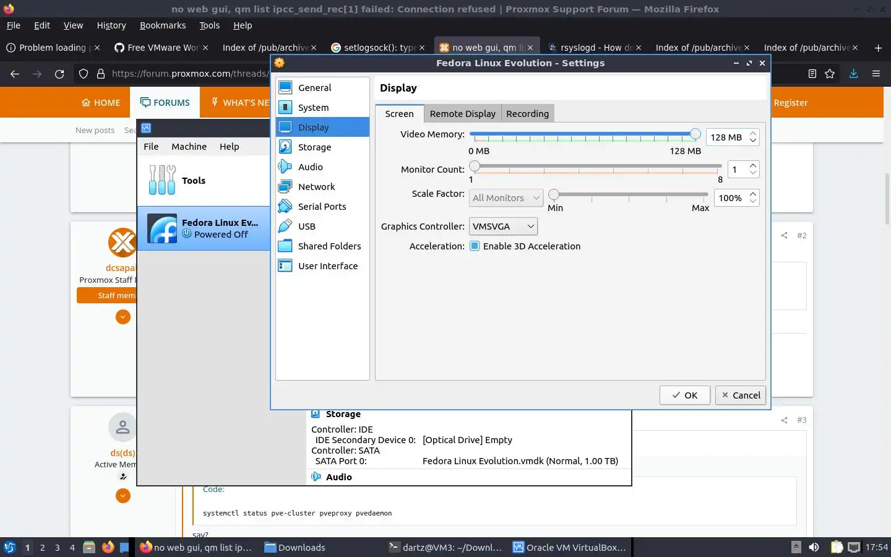Cancel the settings dialog
Screen dimensions: 891x557
pyautogui.click(x=741, y=395)
